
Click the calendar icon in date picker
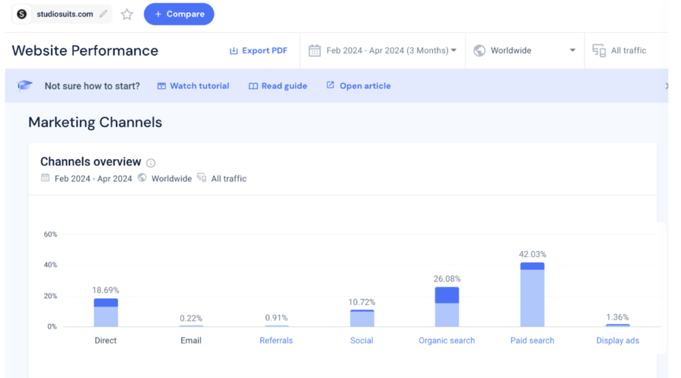pyautogui.click(x=315, y=50)
